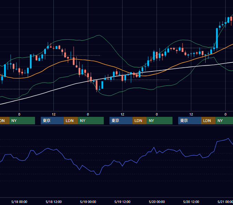Click the NY session block spanning 5/18 00:00
Image resolution: width=233 pixels, height=205 pixels.
(22, 121)
